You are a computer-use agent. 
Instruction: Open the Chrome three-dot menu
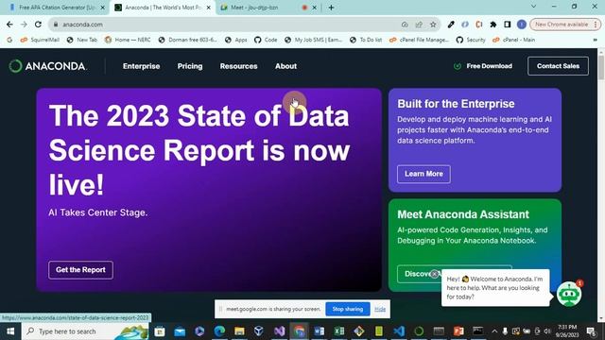(596, 25)
